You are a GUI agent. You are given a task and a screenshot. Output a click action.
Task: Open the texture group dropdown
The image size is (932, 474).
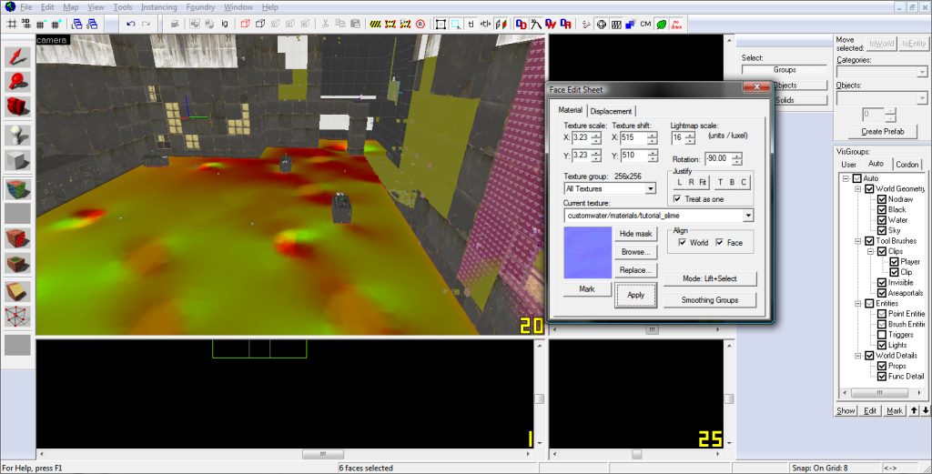coord(650,189)
